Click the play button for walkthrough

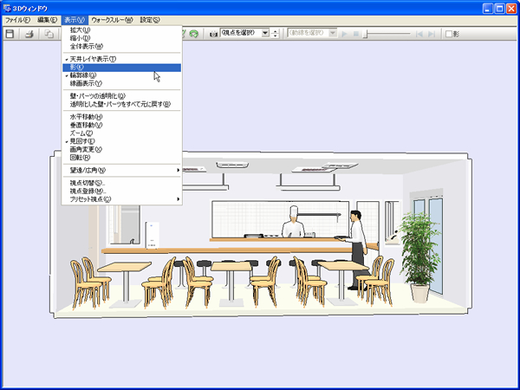(344, 34)
